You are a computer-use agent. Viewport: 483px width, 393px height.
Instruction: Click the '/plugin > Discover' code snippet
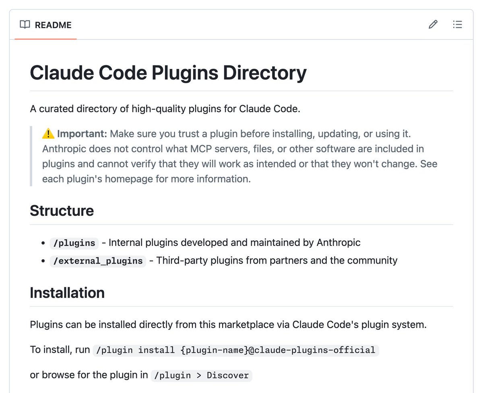tap(202, 376)
